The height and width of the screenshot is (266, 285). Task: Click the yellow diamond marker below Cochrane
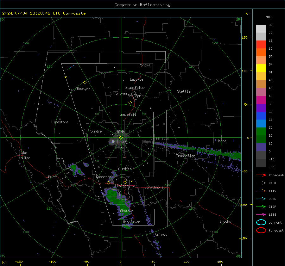click(109, 183)
